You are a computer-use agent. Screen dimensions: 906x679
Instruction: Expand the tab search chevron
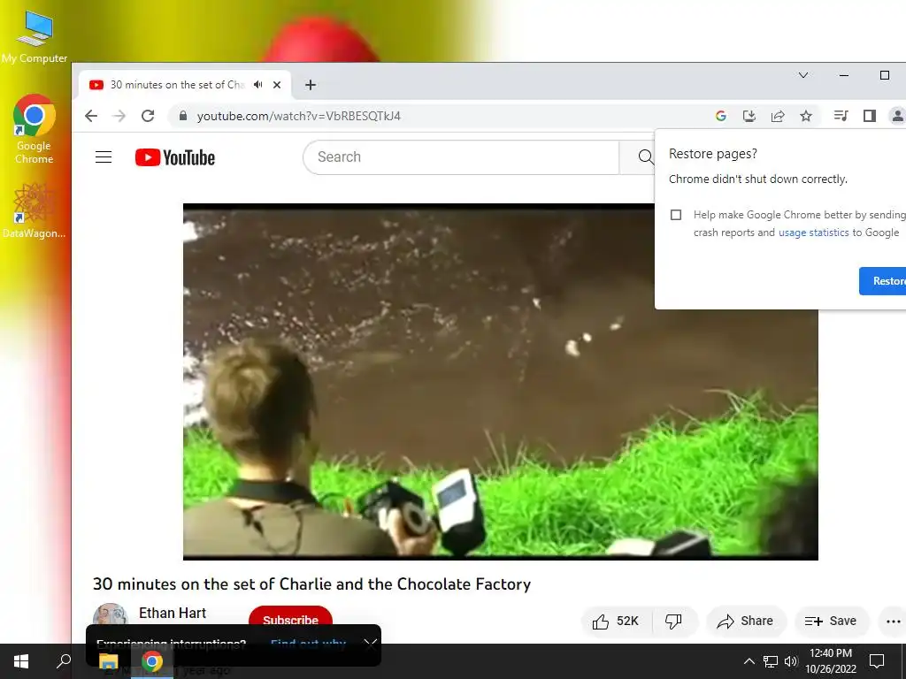[x=803, y=75]
